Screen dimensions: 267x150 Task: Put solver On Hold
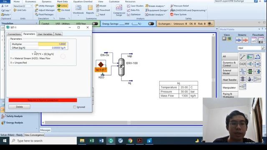tap(64, 10)
